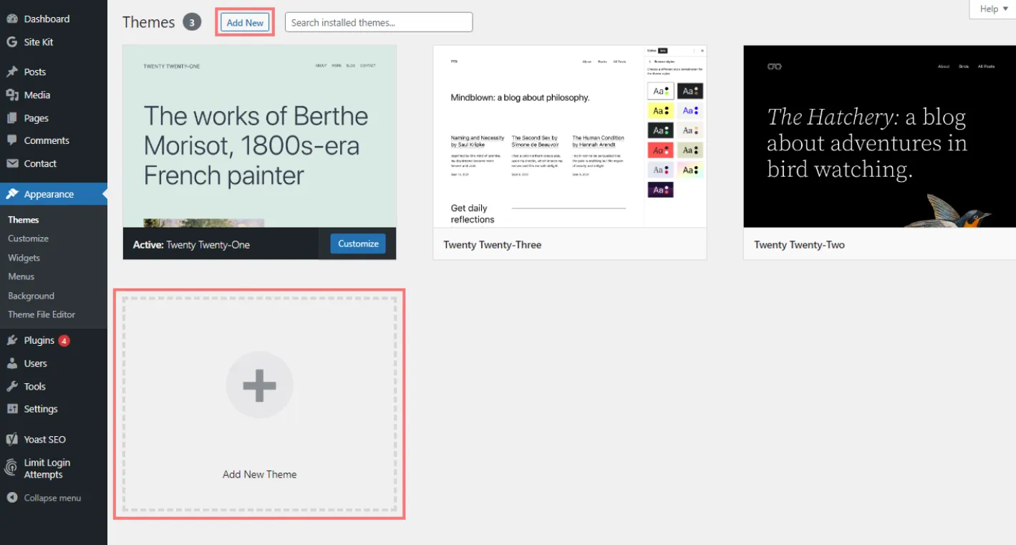
Task: Click the Site Kit Google icon
Action: tap(11, 42)
